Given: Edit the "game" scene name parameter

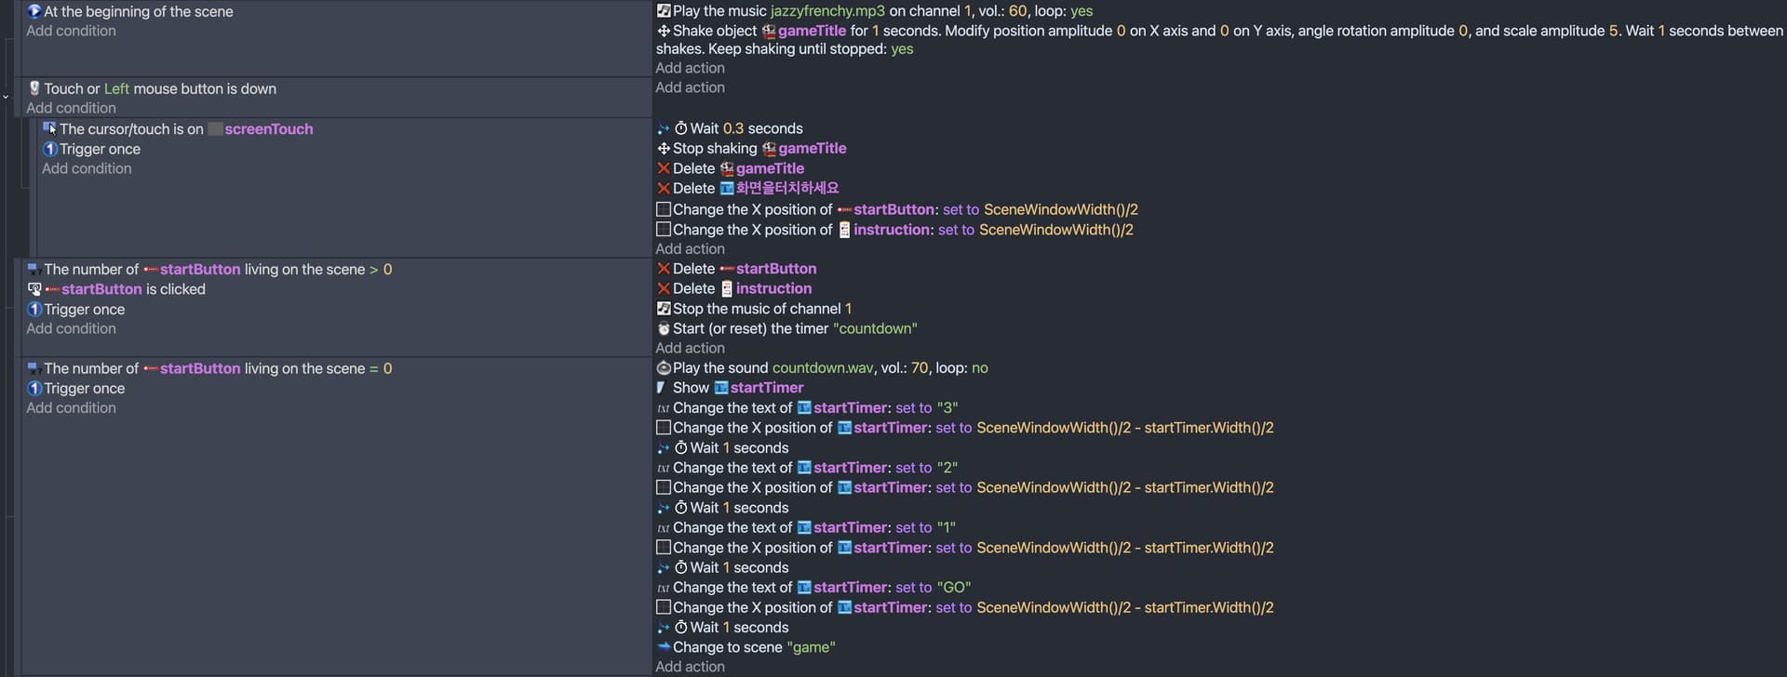Looking at the screenshot, I should (811, 647).
